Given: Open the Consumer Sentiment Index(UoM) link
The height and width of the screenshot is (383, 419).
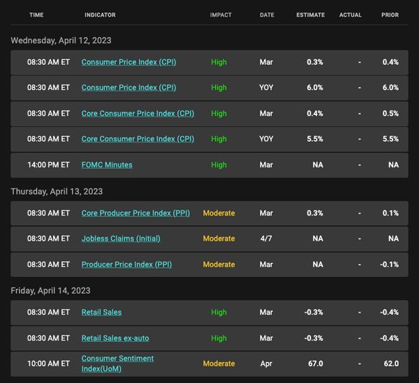Looking at the screenshot, I should 117,363.
